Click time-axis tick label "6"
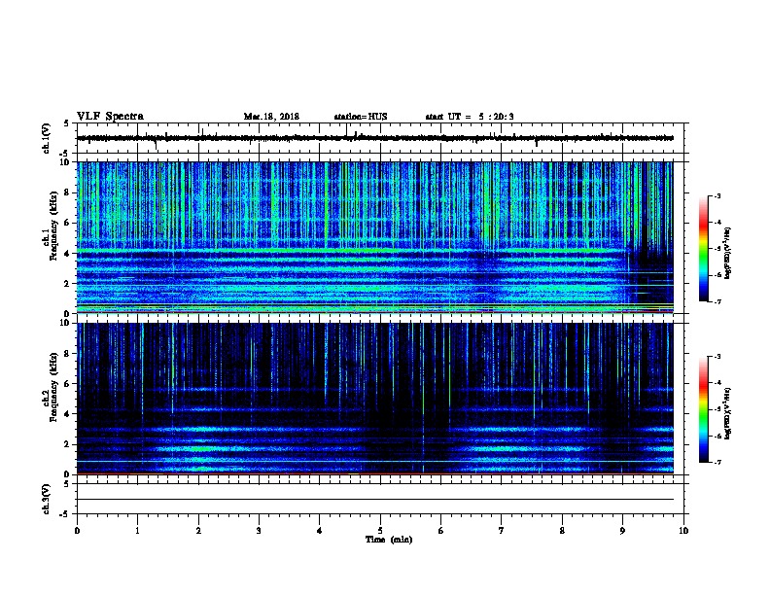This screenshot has width=770, height=595. tap(441, 530)
